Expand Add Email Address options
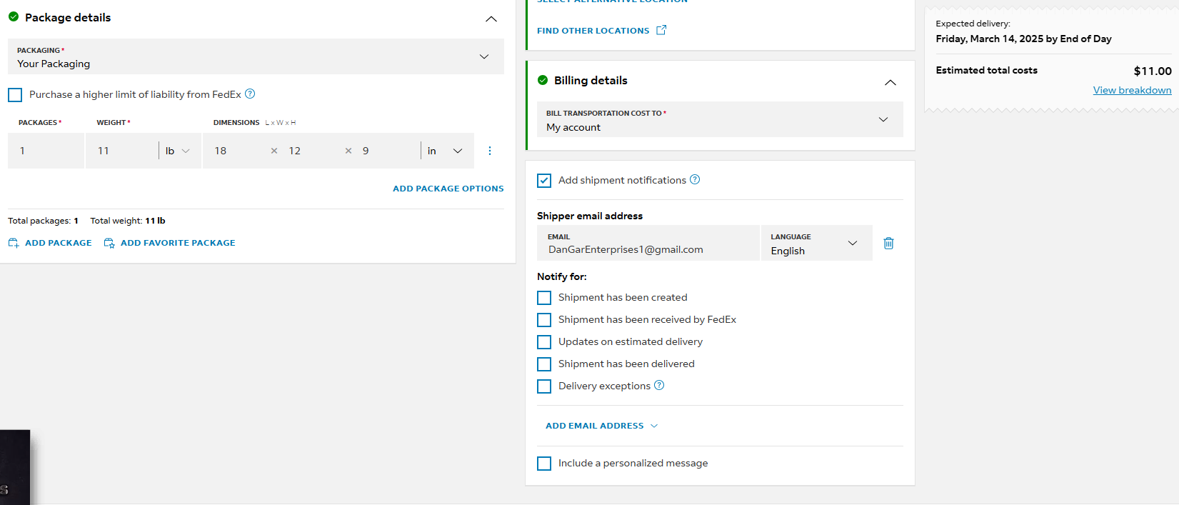 (x=601, y=426)
